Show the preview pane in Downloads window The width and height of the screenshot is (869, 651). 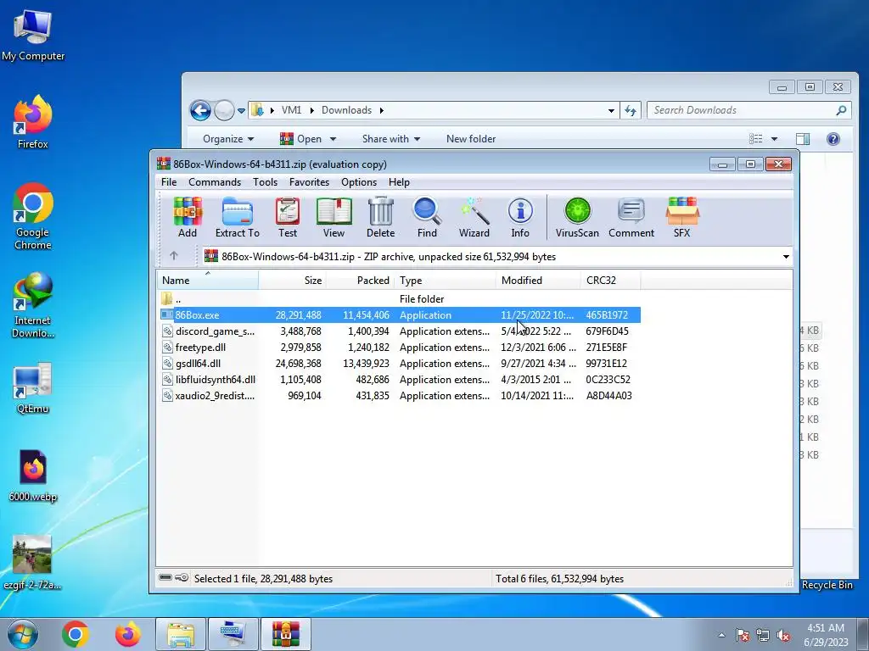coord(803,139)
